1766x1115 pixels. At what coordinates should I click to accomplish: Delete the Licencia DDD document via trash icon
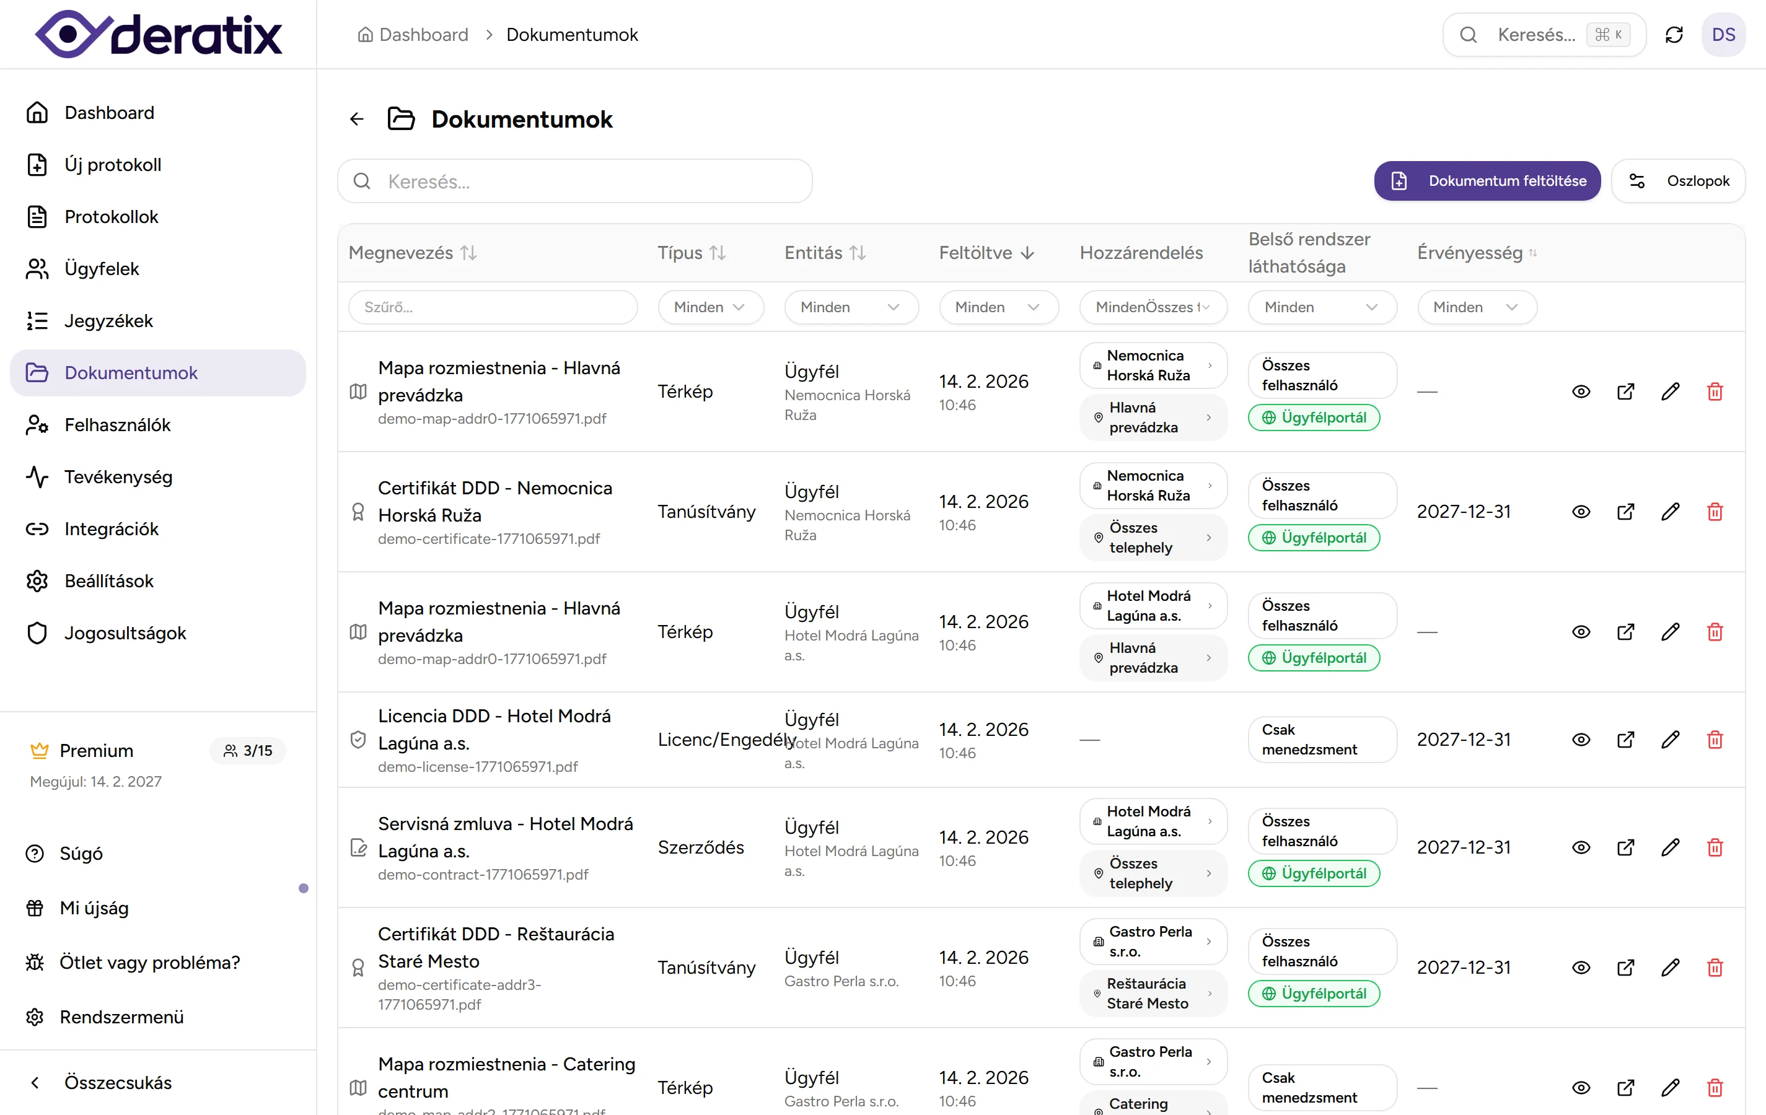coord(1715,740)
